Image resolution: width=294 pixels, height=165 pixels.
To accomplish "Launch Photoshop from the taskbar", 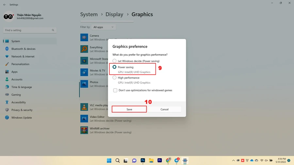I will pyautogui.click(x=143, y=160).
